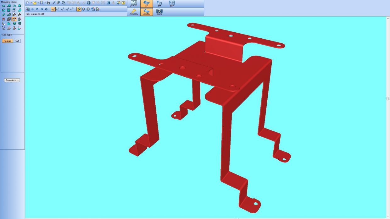Open the Help question mark icon
Screen dimensions: 390x219
123,3
